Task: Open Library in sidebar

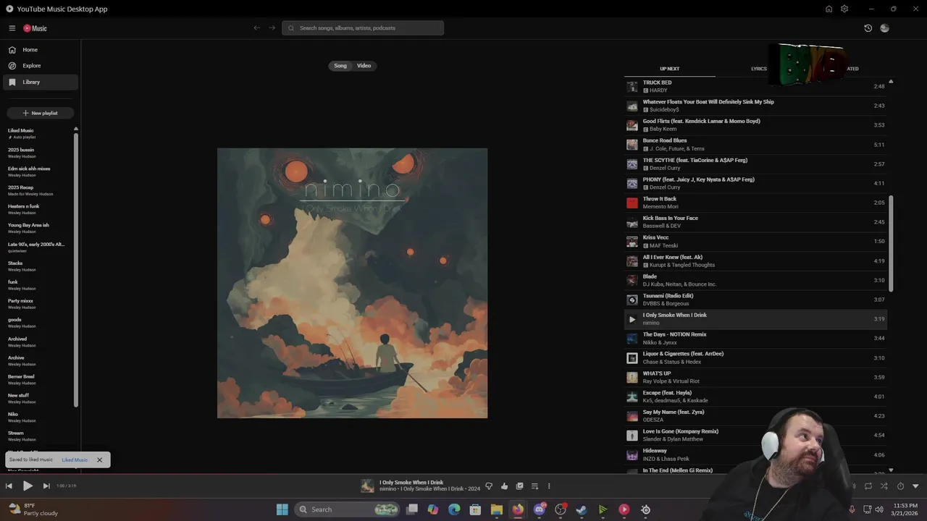Action: [x=41, y=82]
